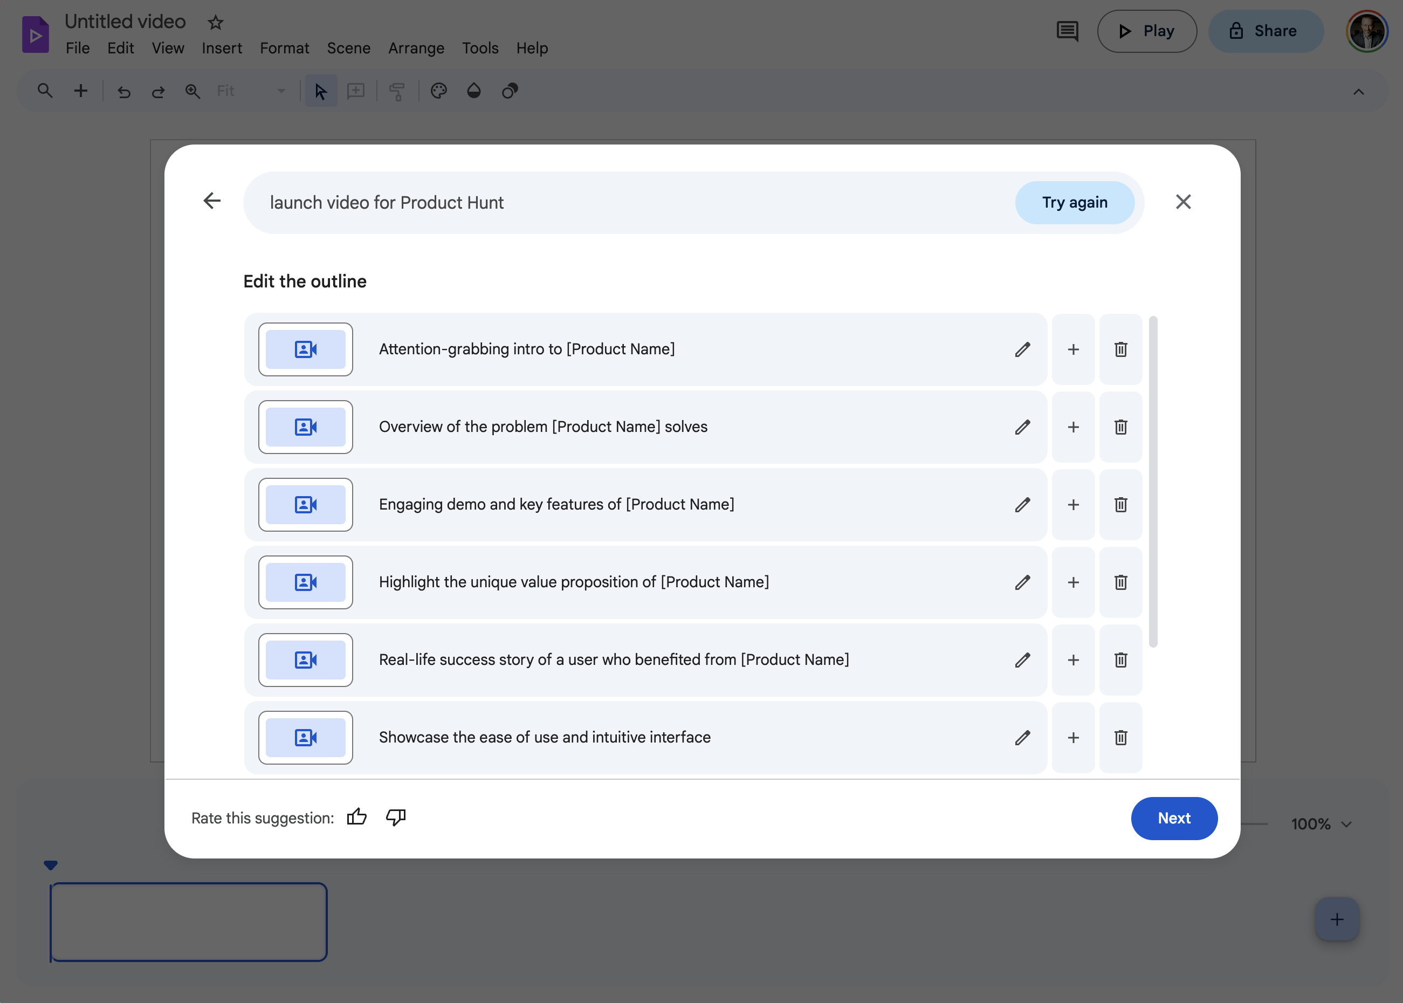Image resolution: width=1403 pixels, height=1003 pixels.
Task: Click edit pencil icon on demo slide
Action: pyautogui.click(x=1021, y=504)
